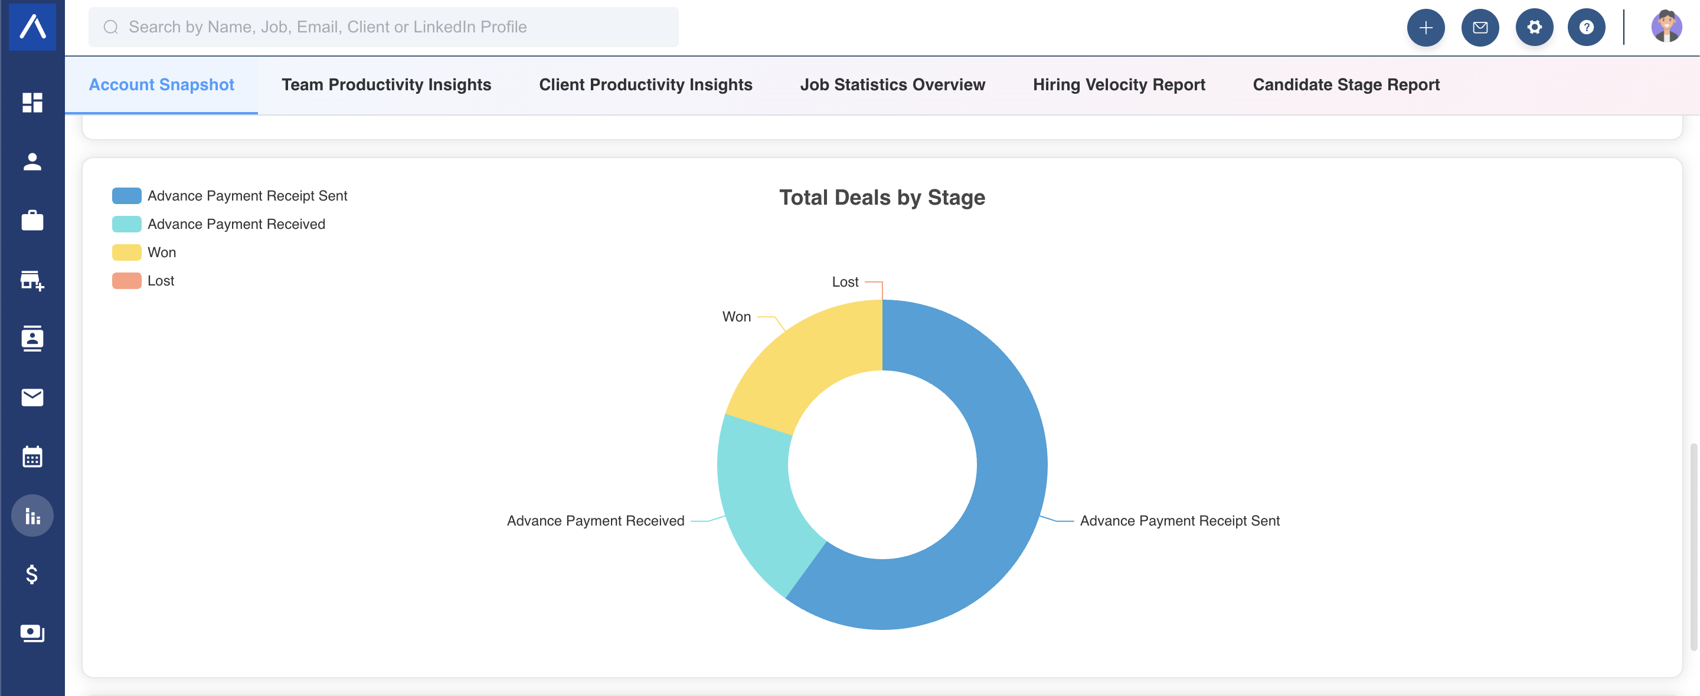Open the Billing cash icon in sidebar

[x=32, y=633]
